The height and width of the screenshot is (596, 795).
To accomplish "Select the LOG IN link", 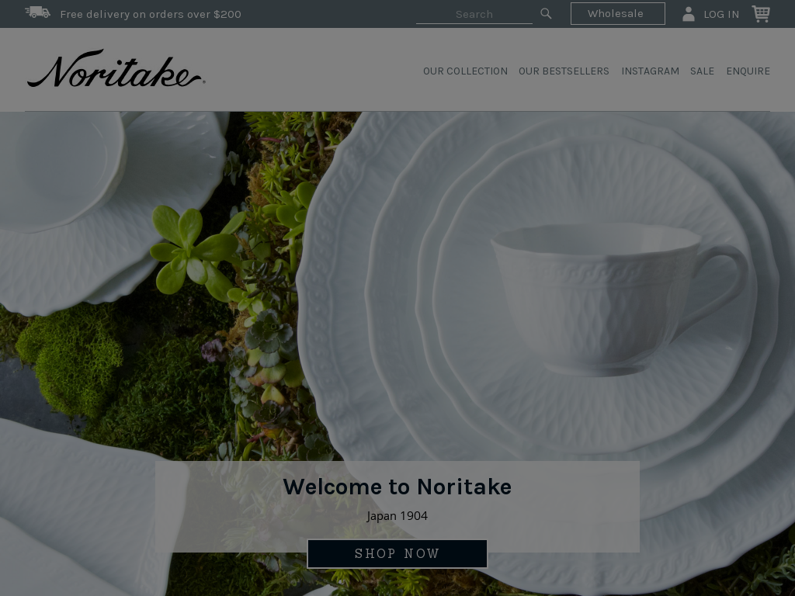I will click(x=721, y=15).
